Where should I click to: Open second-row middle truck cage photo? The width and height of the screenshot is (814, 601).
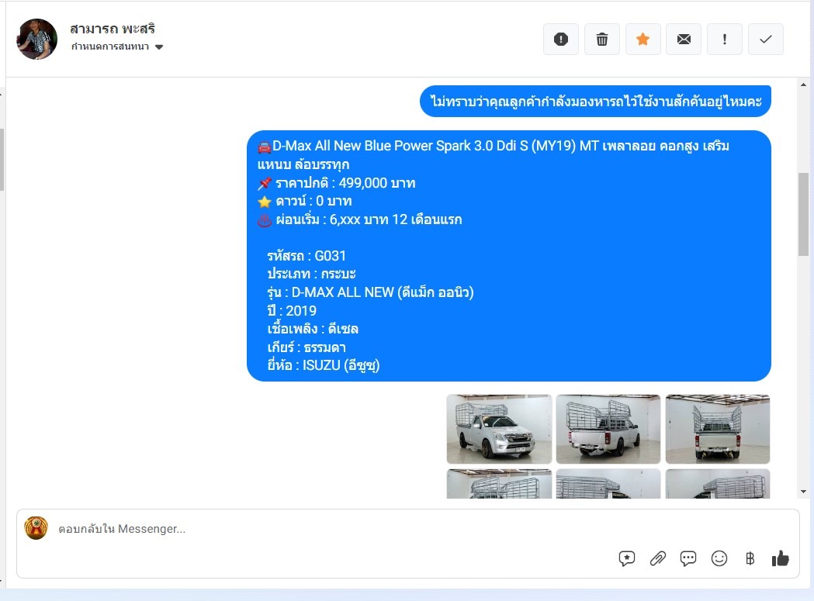tap(608, 484)
